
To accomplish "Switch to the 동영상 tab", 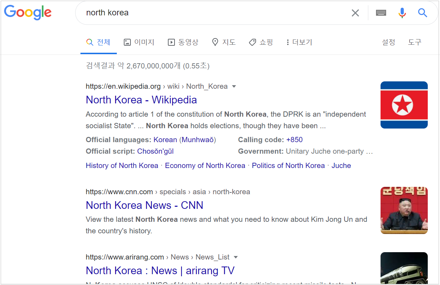I will [183, 42].
